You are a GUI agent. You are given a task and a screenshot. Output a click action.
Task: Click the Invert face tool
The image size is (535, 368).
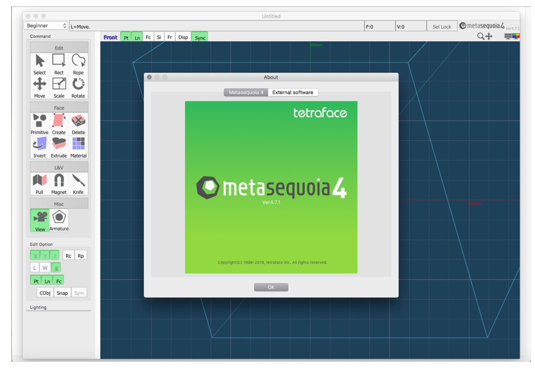click(x=39, y=147)
